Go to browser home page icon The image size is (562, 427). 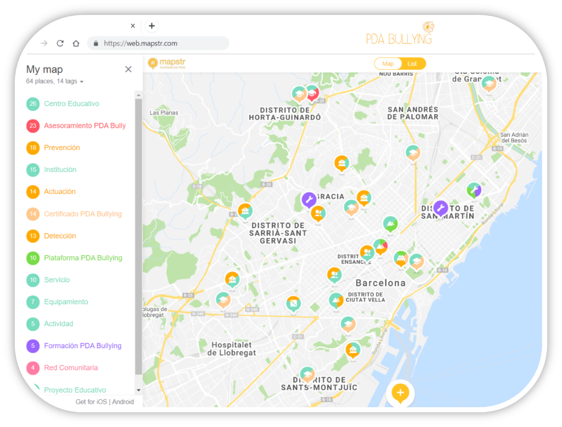click(76, 43)
